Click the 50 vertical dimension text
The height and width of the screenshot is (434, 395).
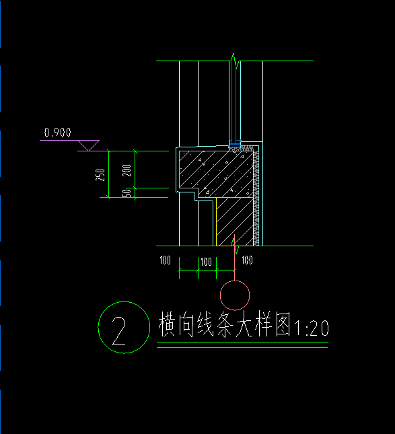pos(127,193)
